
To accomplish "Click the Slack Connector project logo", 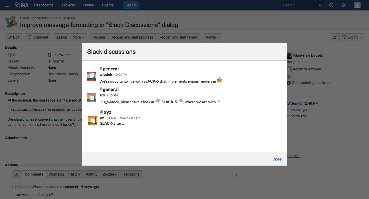I will [x=11, y=22].
